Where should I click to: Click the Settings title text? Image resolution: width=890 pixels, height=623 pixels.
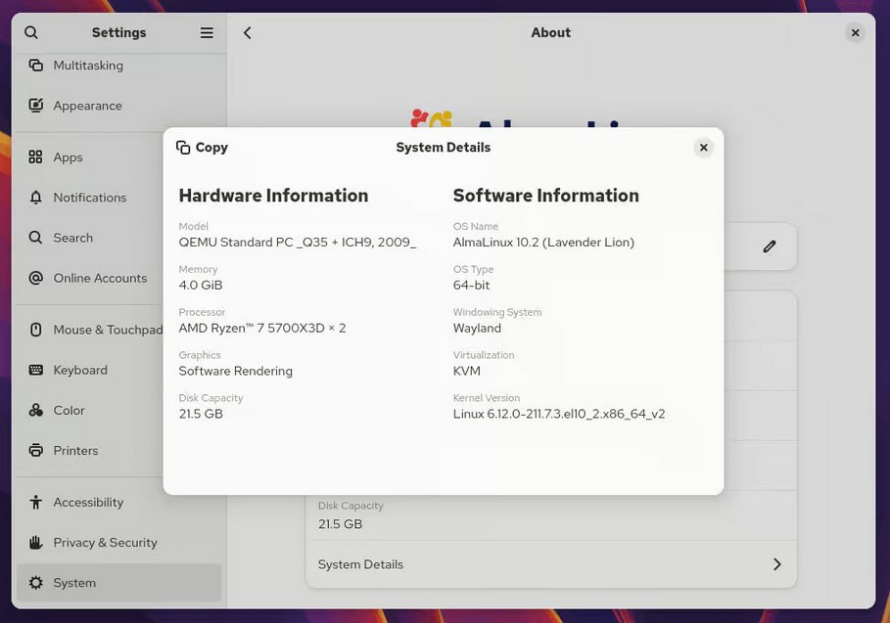tap(118, 33)
